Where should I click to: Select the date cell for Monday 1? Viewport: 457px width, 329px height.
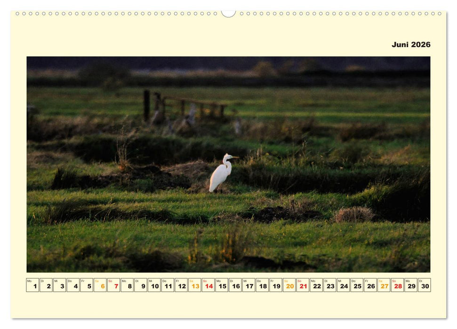tap(33, 284)
